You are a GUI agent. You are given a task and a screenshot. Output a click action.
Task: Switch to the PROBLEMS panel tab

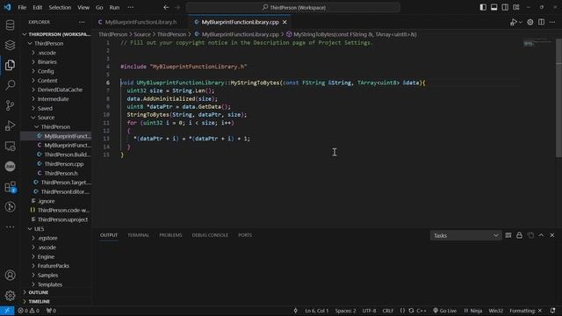[x=170, y=235]
